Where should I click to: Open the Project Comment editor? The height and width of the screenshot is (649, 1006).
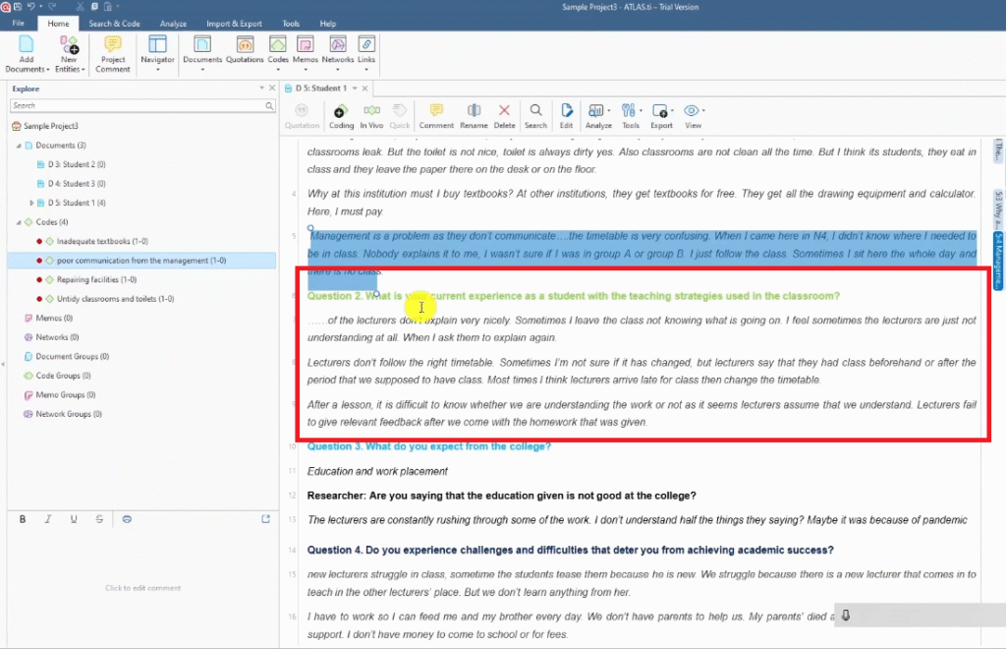coord(113,53)
